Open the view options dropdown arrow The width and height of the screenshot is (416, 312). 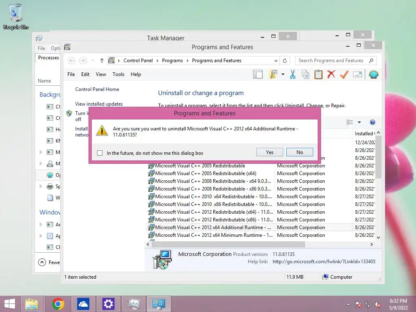[x=359, y=122]
